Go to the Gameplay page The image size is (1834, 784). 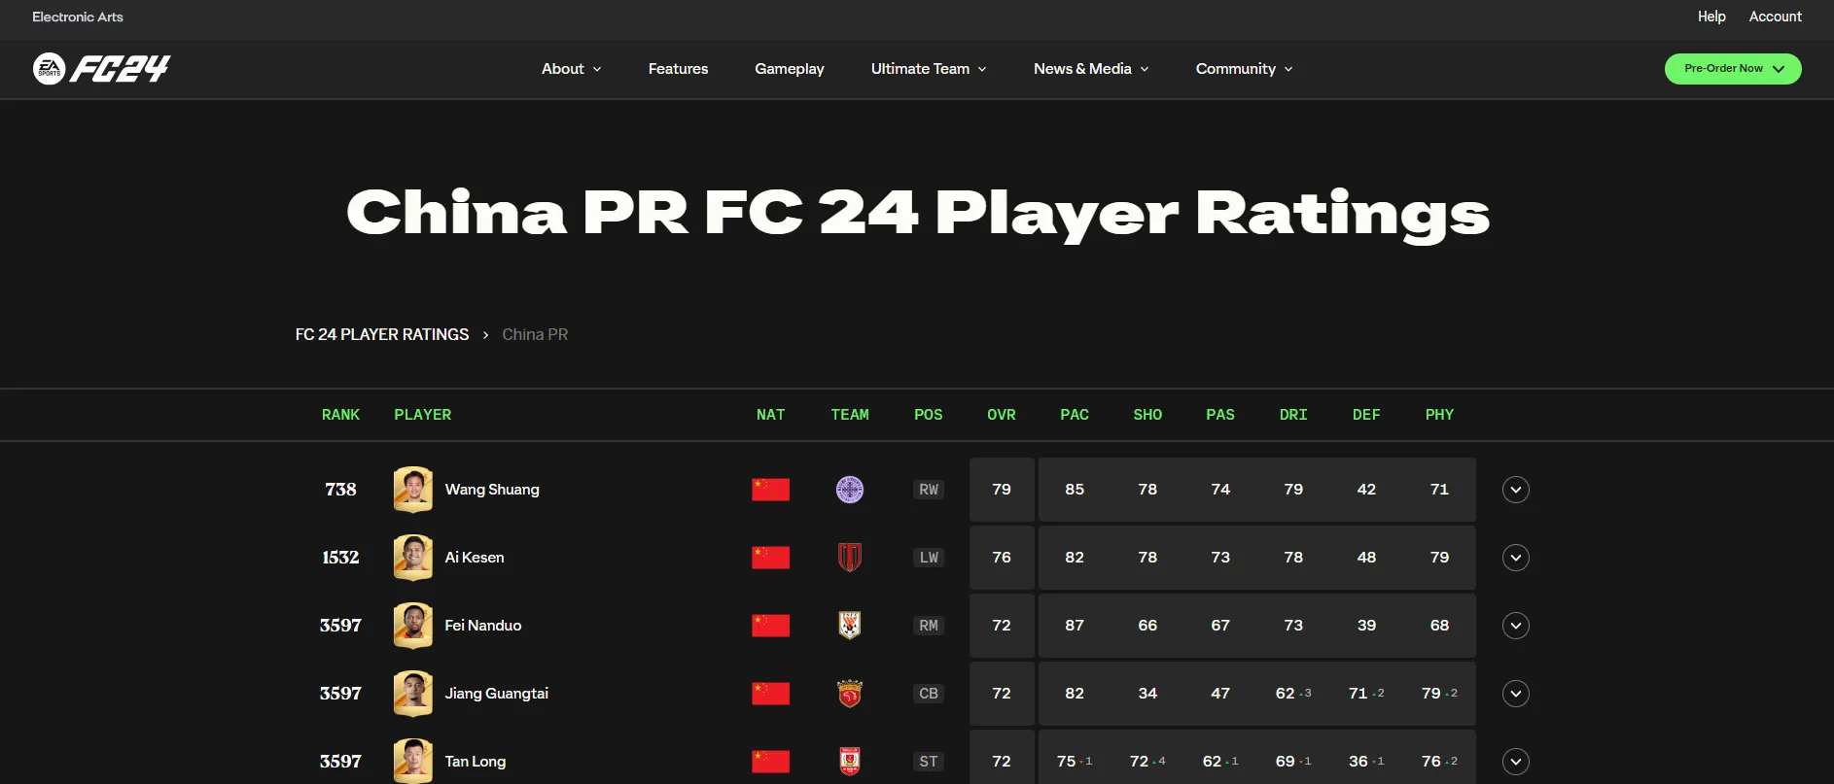point(790,69)
